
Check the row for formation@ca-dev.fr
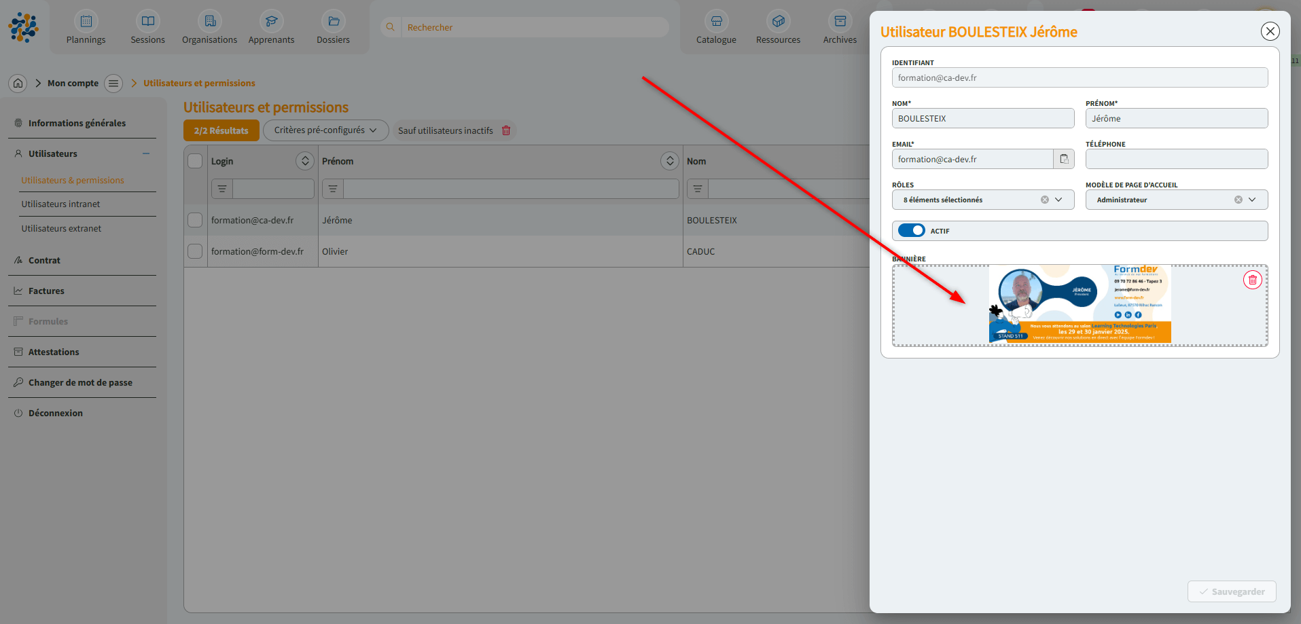pyautogui.click(x=195, y=220)
